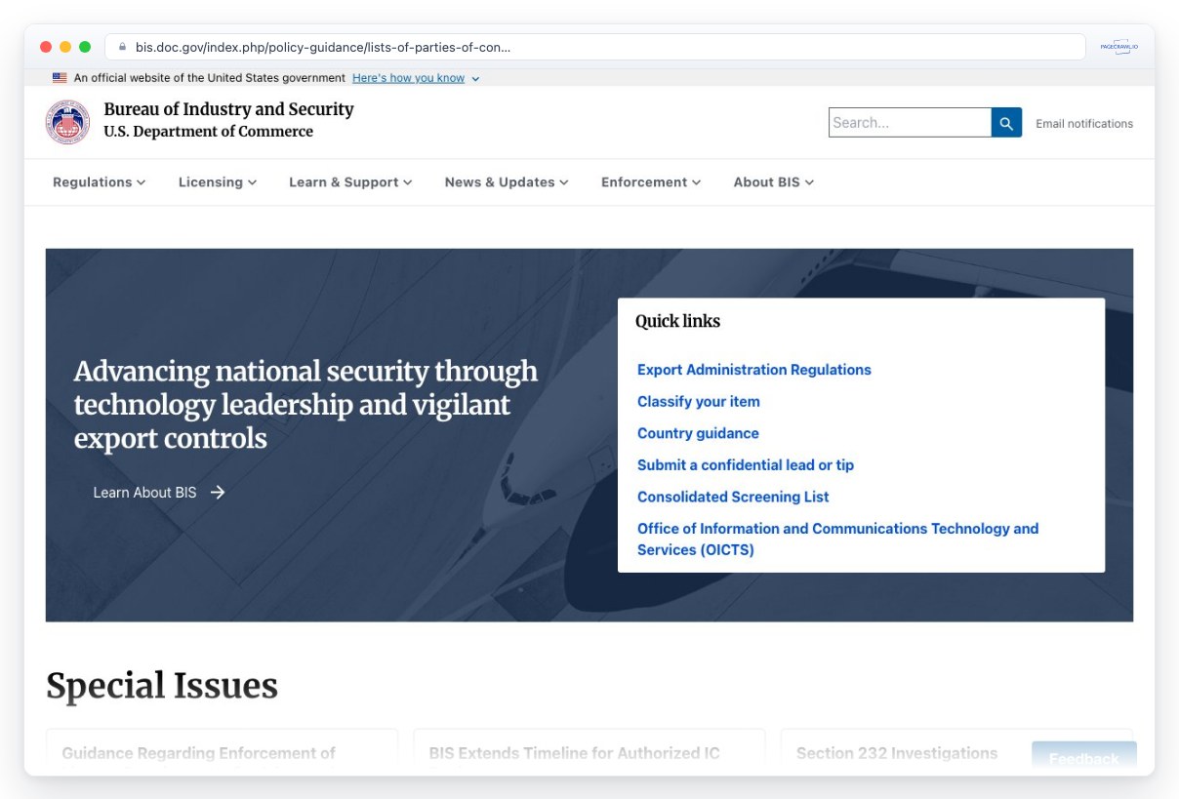This screenshot has height=799, width=1179.
Task: Click into the Search input field
Action: (x=910, y=123)
